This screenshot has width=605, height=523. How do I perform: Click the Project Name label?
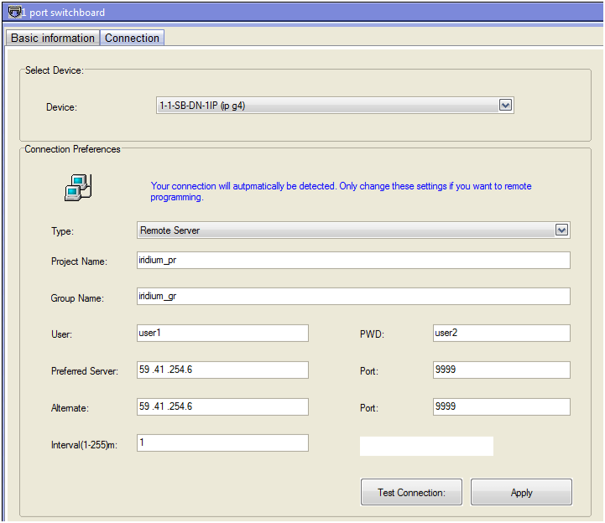click(x=79, y=261)
